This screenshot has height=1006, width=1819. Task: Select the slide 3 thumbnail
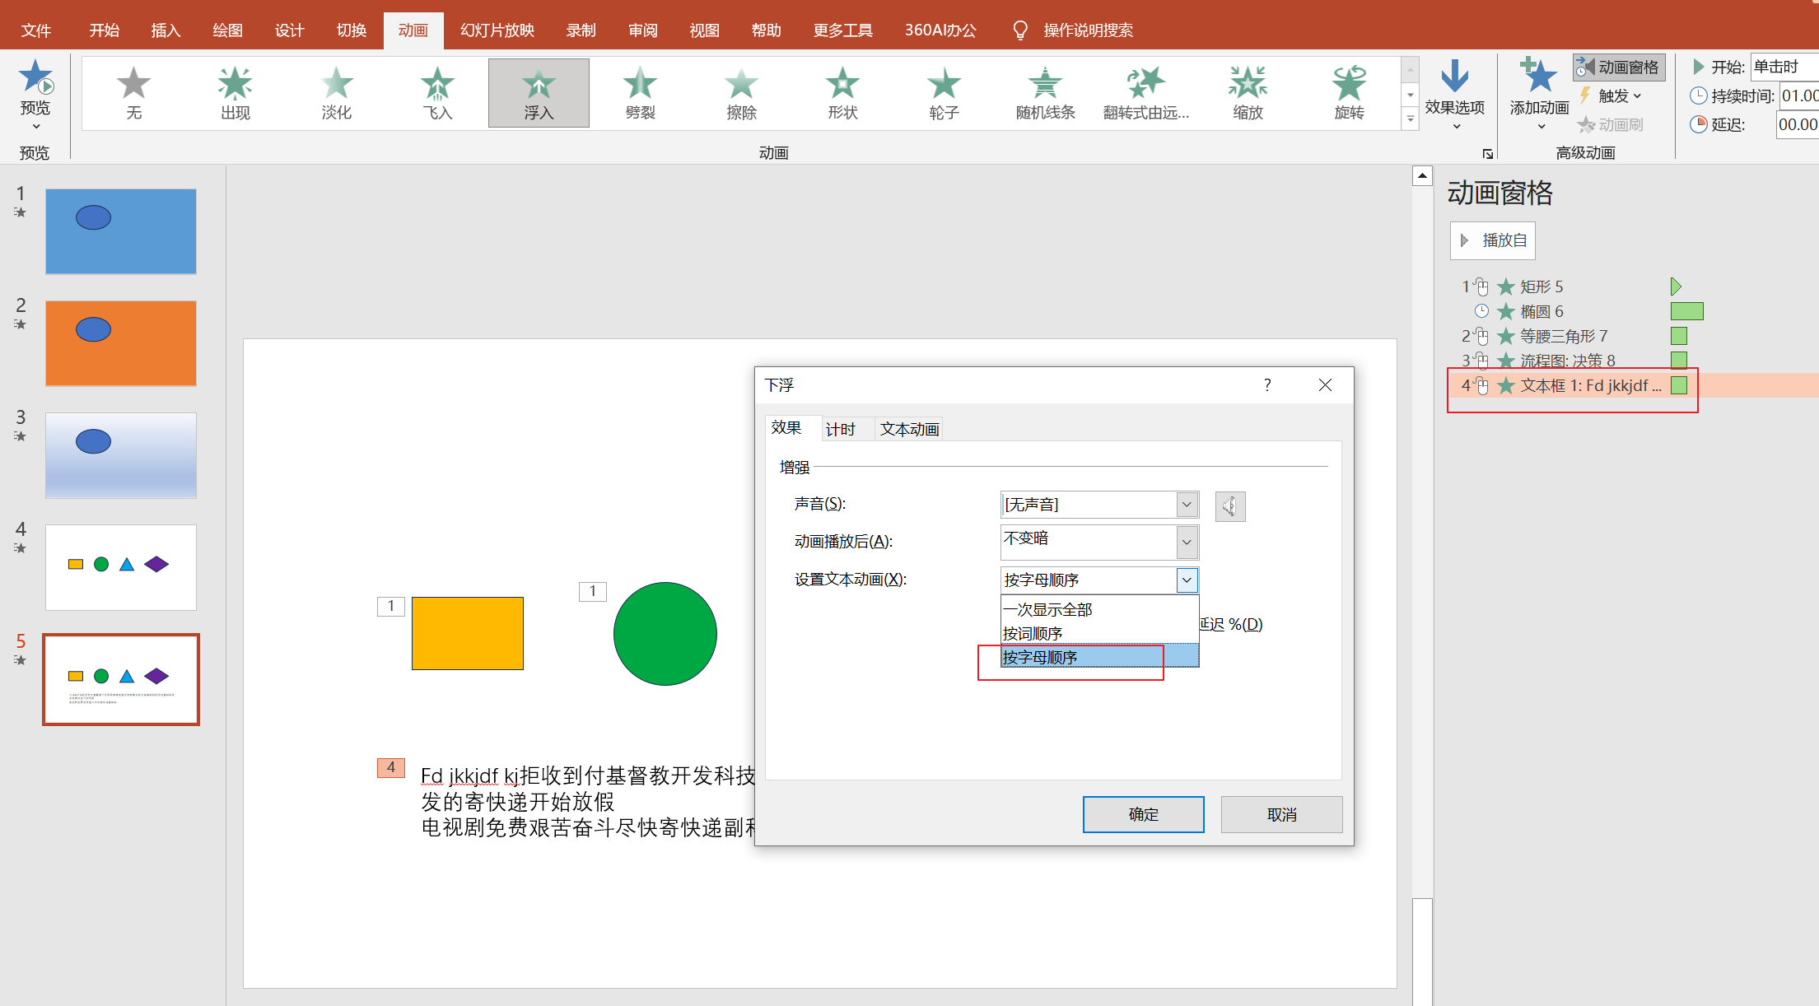tap(121, 455)
